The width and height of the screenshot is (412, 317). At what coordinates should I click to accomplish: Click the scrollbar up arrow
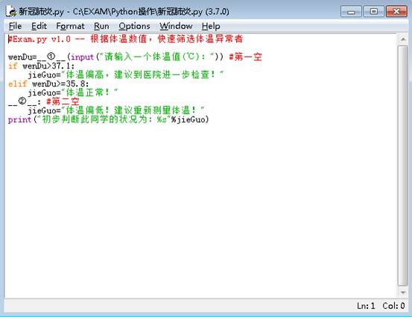tap(403, 40)
